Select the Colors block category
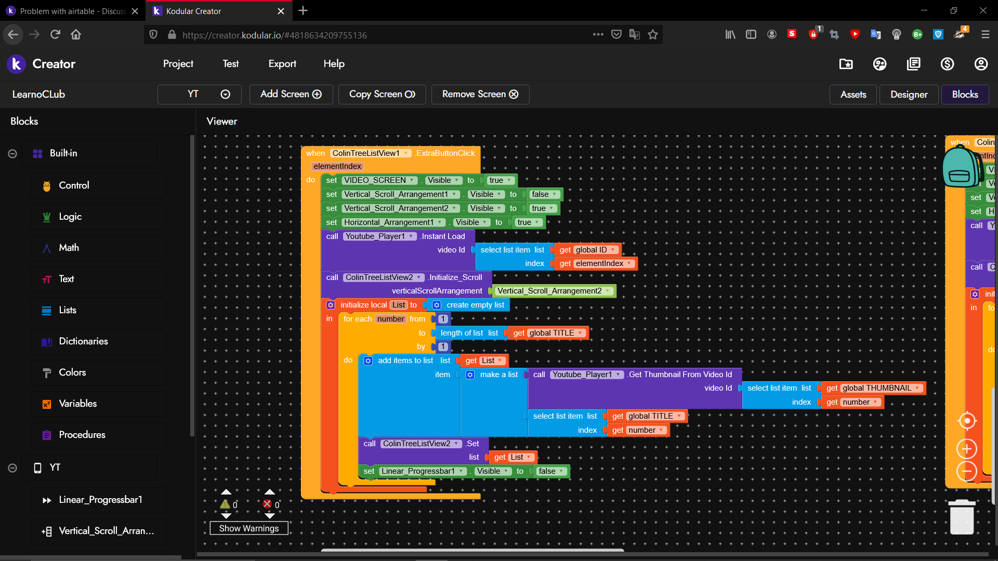The width and height of the screenshot is (998, 561). coord(72,372)
